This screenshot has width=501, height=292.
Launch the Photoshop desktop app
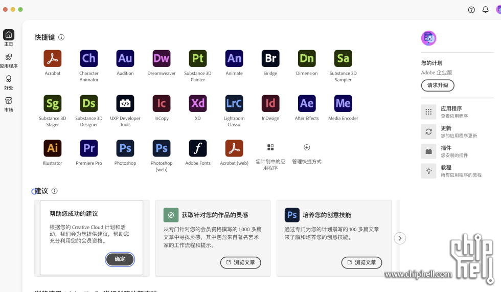(125, 148)
